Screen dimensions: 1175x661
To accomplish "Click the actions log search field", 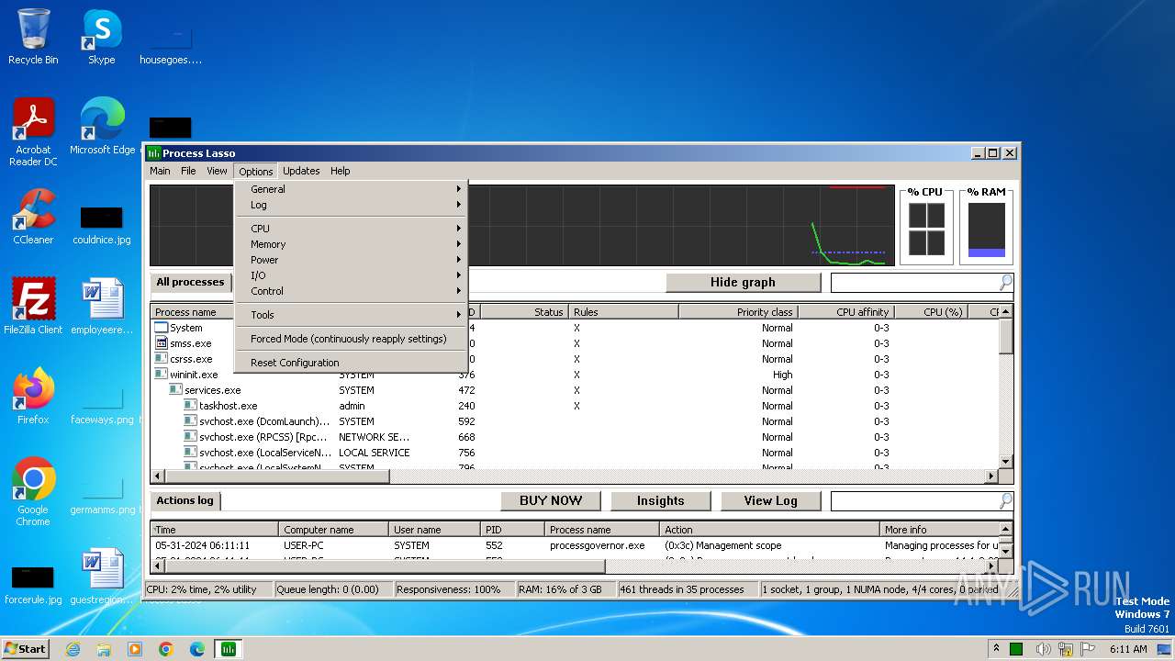I will (913, 501).
